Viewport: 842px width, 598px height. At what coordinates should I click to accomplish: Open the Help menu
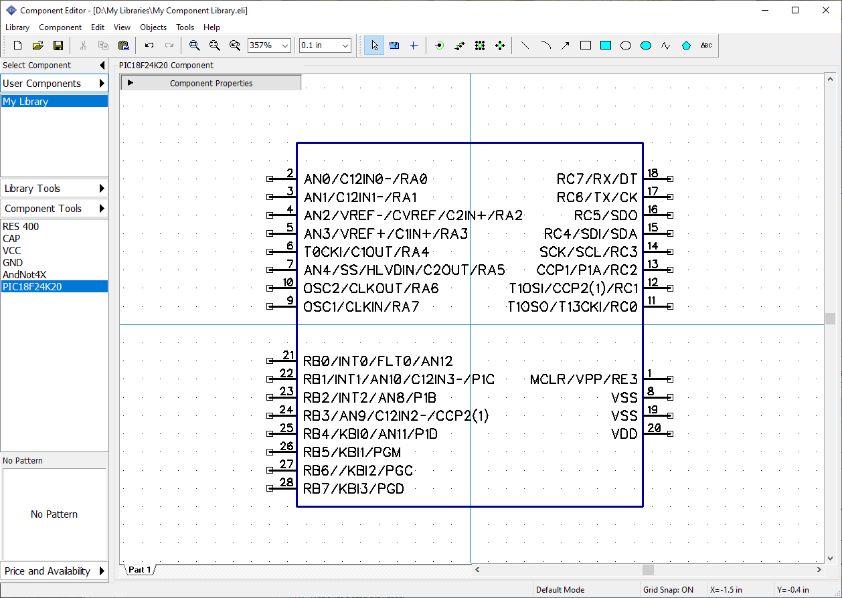click(x=212, y=27)
